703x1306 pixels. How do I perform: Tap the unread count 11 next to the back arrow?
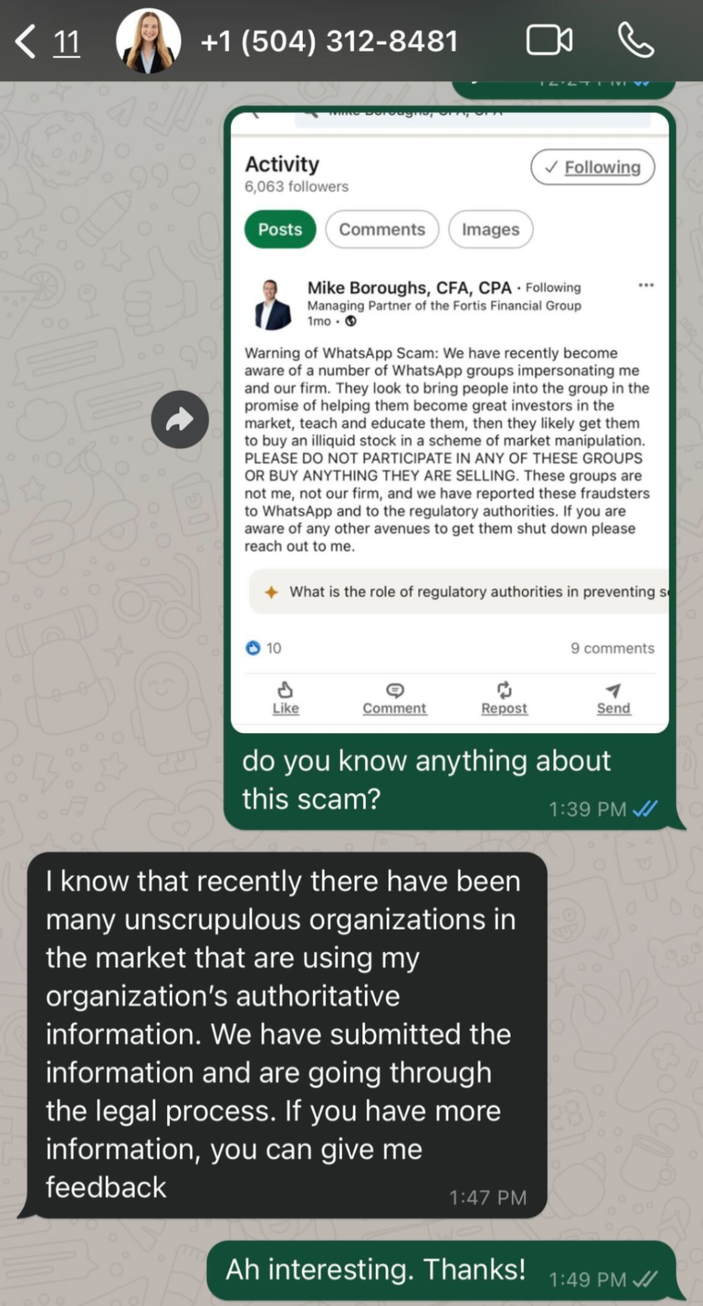(x=66, y=42)
